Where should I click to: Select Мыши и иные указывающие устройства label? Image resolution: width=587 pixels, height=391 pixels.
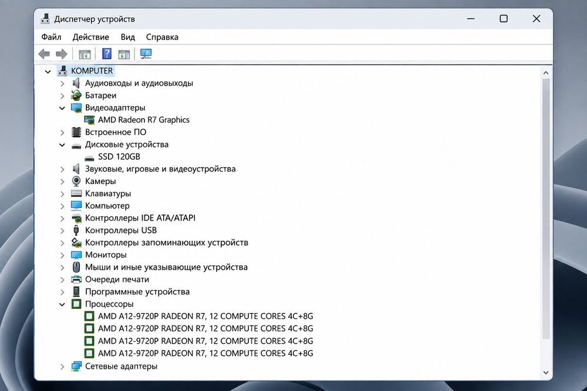tap(166, 267)
